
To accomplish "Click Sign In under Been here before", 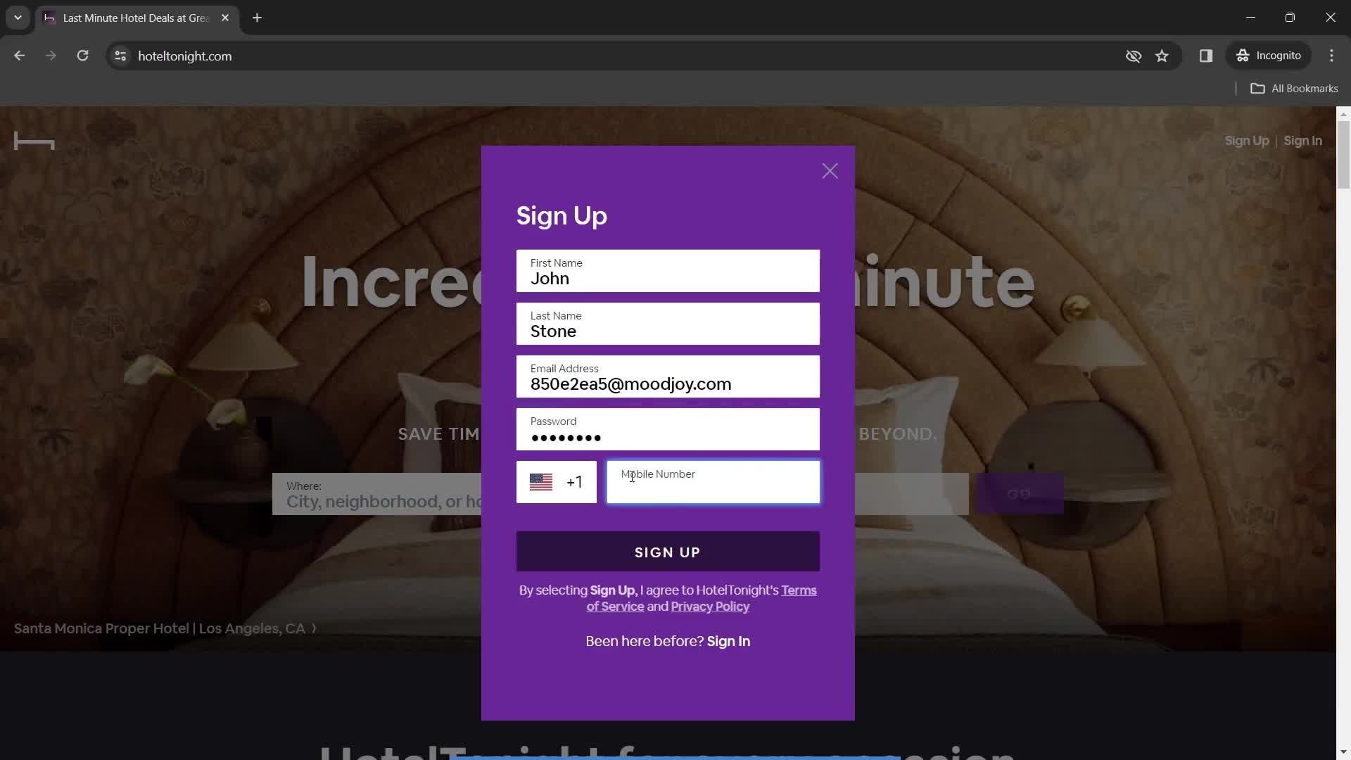I will [x=728, y=641].
